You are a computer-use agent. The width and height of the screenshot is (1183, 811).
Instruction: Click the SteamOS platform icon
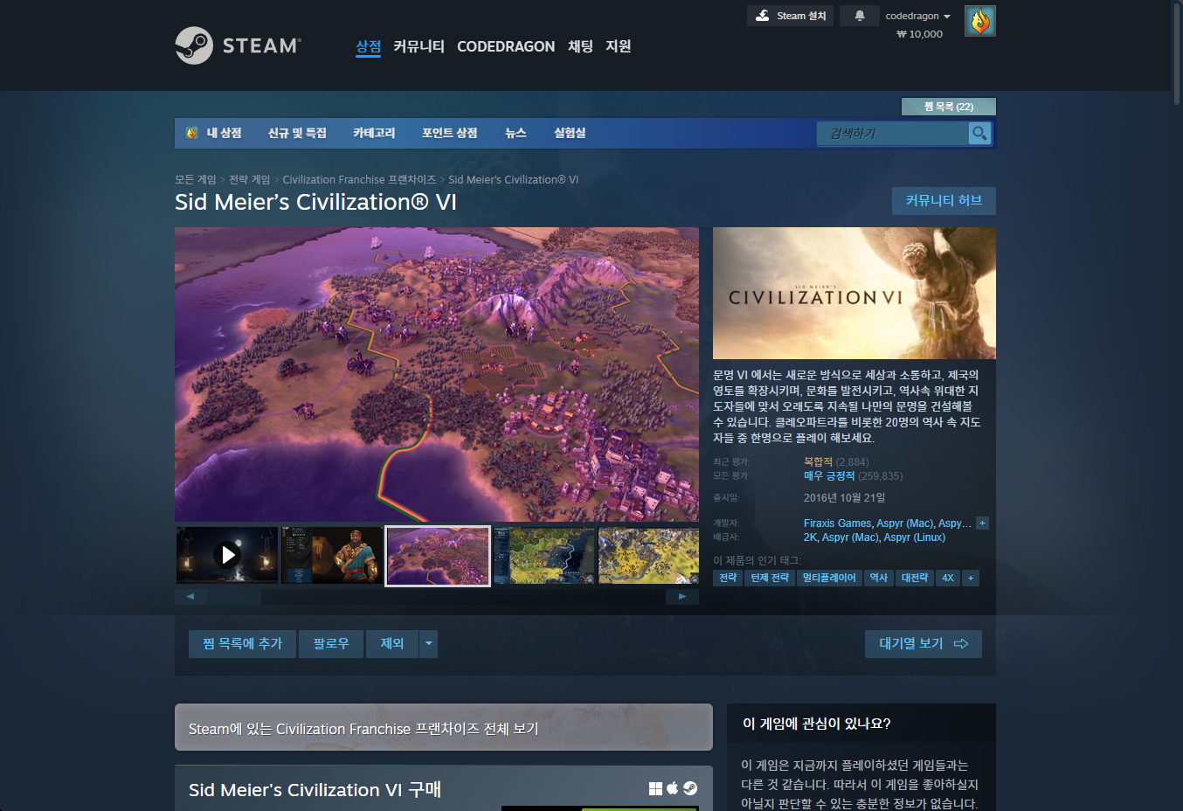click(690, 788)
